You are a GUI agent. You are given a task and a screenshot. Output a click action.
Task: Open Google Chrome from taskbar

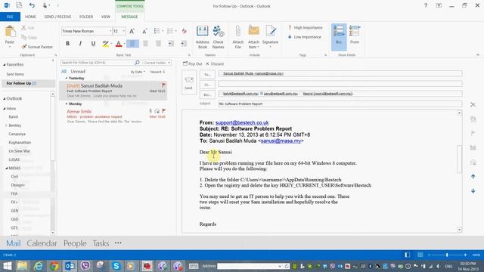[54, 266]
